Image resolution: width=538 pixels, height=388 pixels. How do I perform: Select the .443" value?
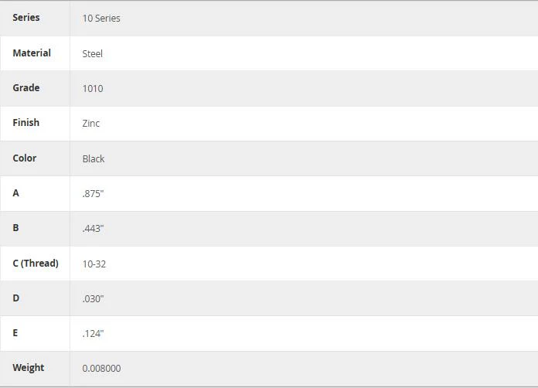(x=93, y=229)
